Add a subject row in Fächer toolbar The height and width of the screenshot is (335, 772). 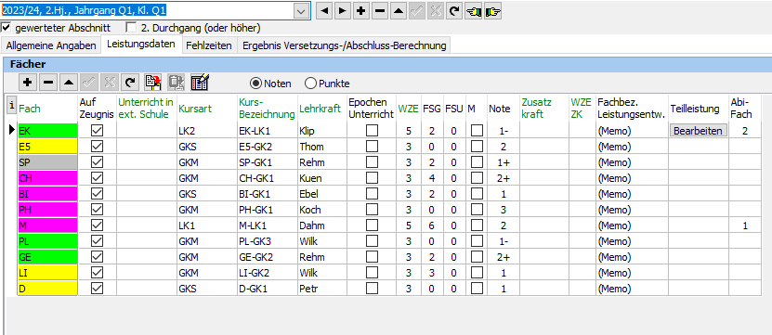pyautogui.click(x=28, y=83)
